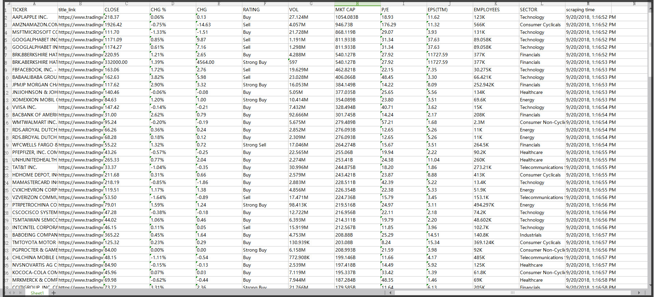This screenshot has width=654, height=297.
Task: Click the CHG % header cell
Action: tap(173, 10)
